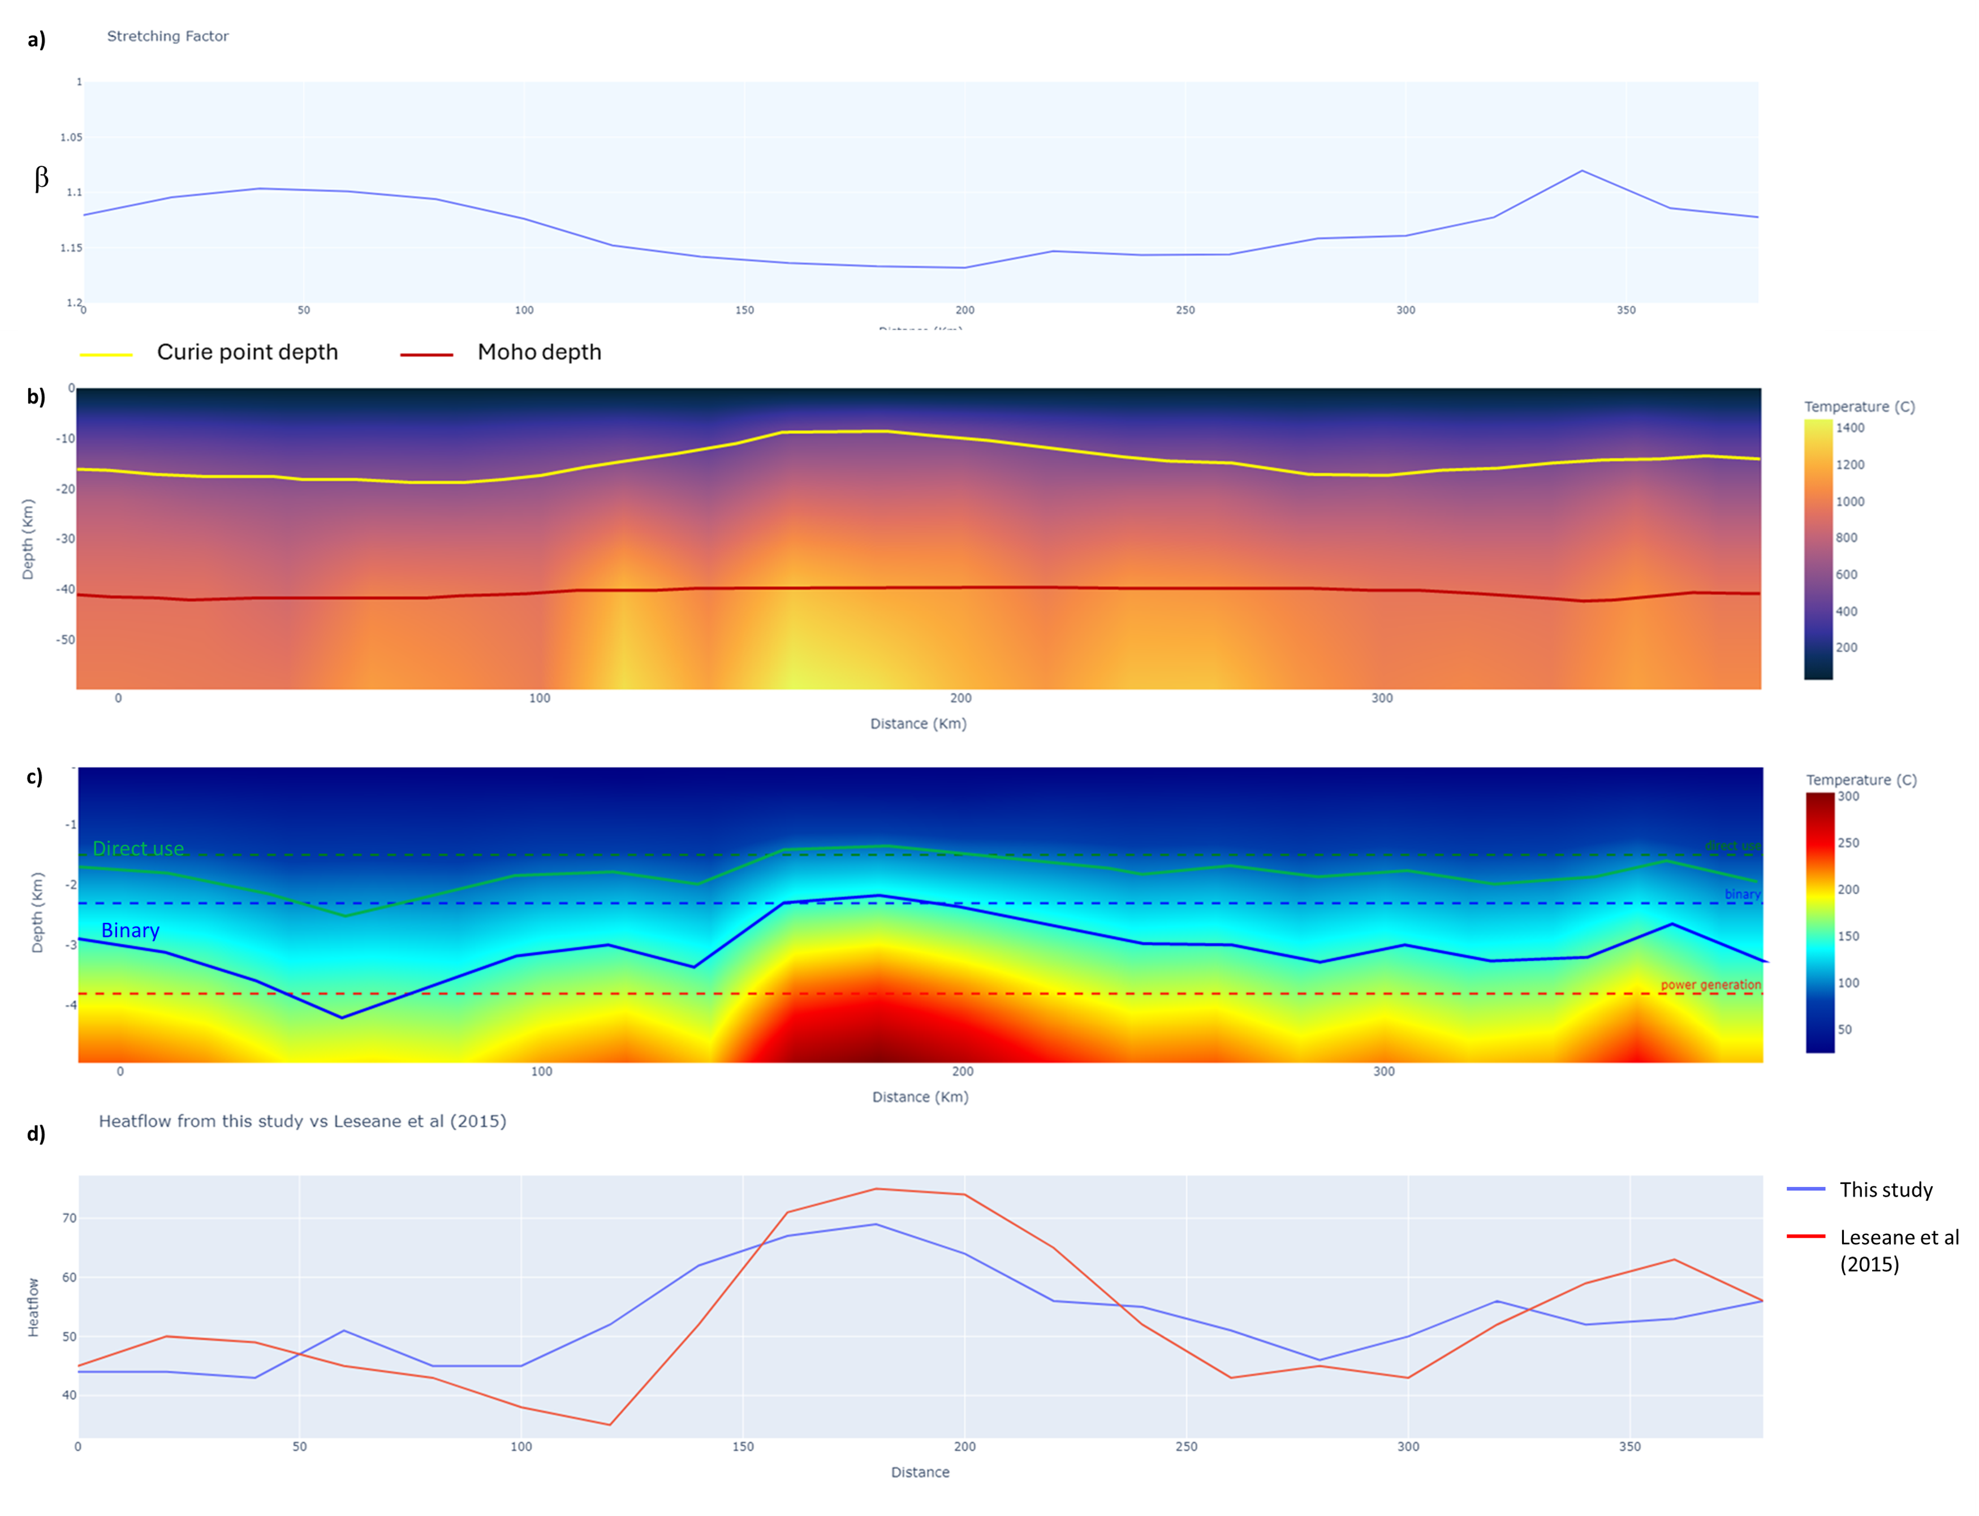Click the green 'Direct use' label
The height and width of the screenshot is (1516, 1979).
point(138,848)
